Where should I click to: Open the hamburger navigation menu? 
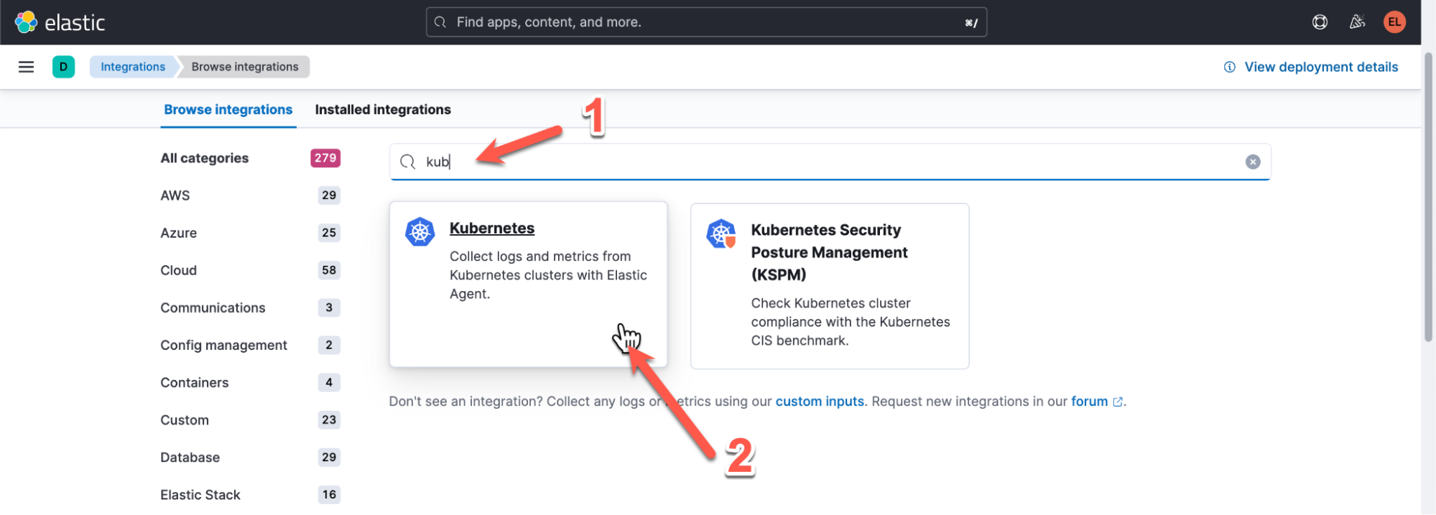coord(27,67)
